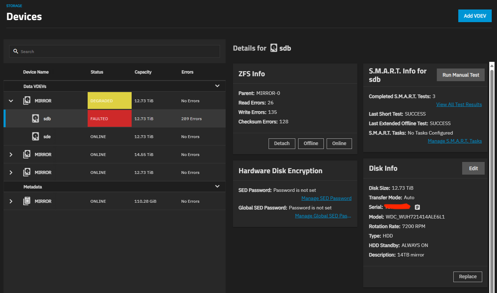Screen dimensions: 497x293
Task: Click the search magnifier icon
Action: [x=15, y=51]
